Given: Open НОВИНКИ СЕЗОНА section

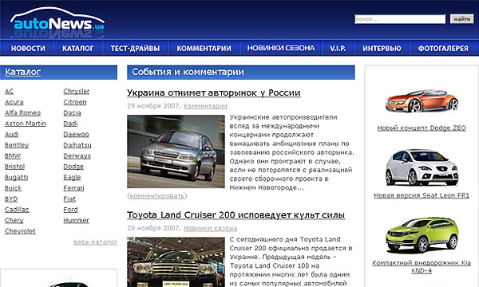Looking at the screenshot, I should click(281, 48).
